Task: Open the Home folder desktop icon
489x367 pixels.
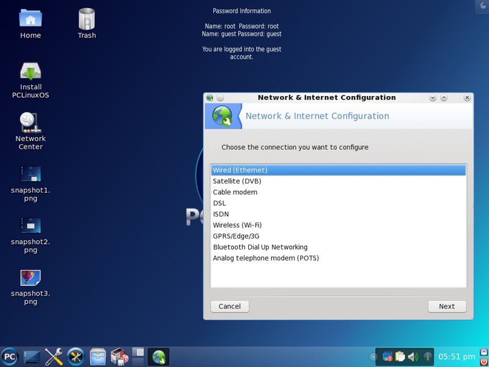Action: (x=30, y=23)
